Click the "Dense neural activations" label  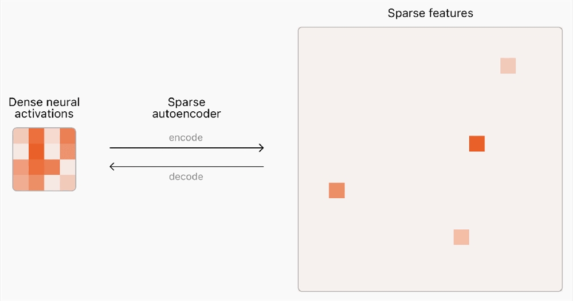pyautogui.click(x=44, y=108)
